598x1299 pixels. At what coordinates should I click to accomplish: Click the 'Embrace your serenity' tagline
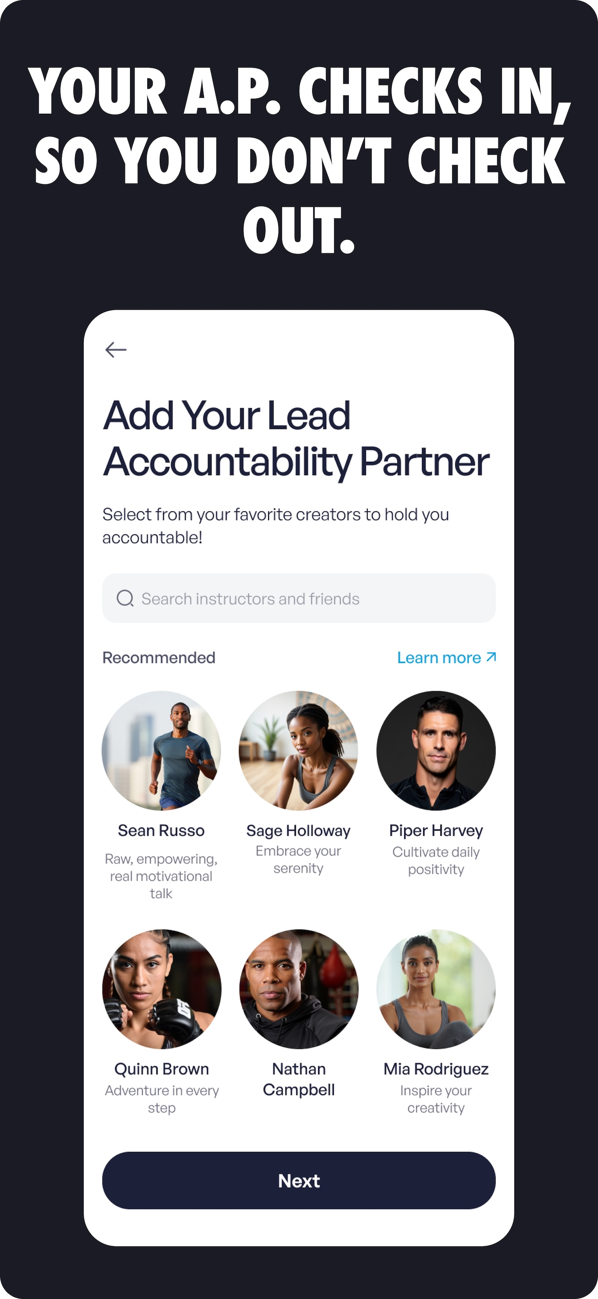[x=299, y=859]
